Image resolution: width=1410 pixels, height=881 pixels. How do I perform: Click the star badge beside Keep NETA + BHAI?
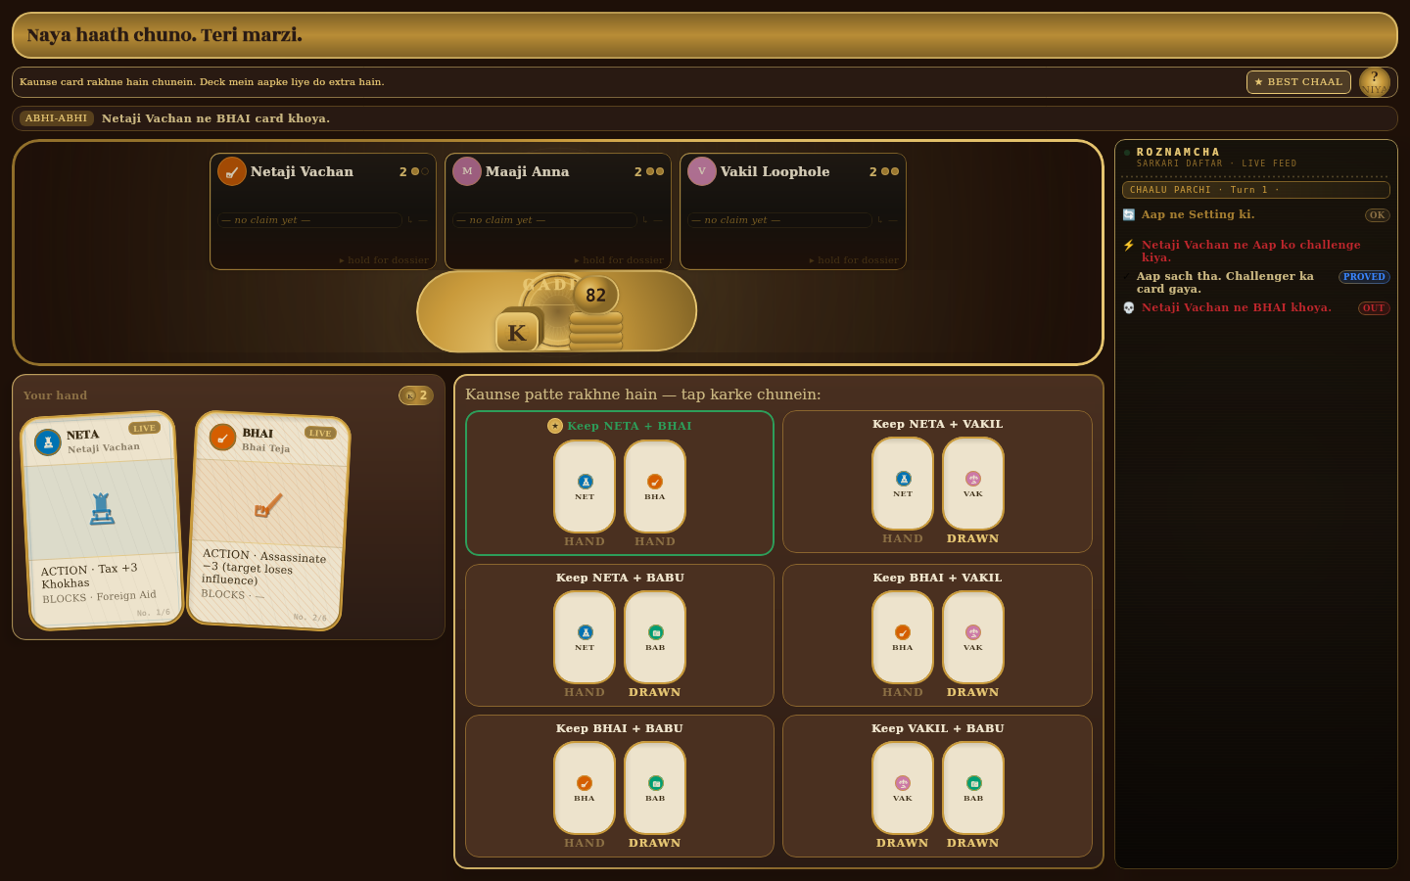pyautogui.click(x=555, y=426)
